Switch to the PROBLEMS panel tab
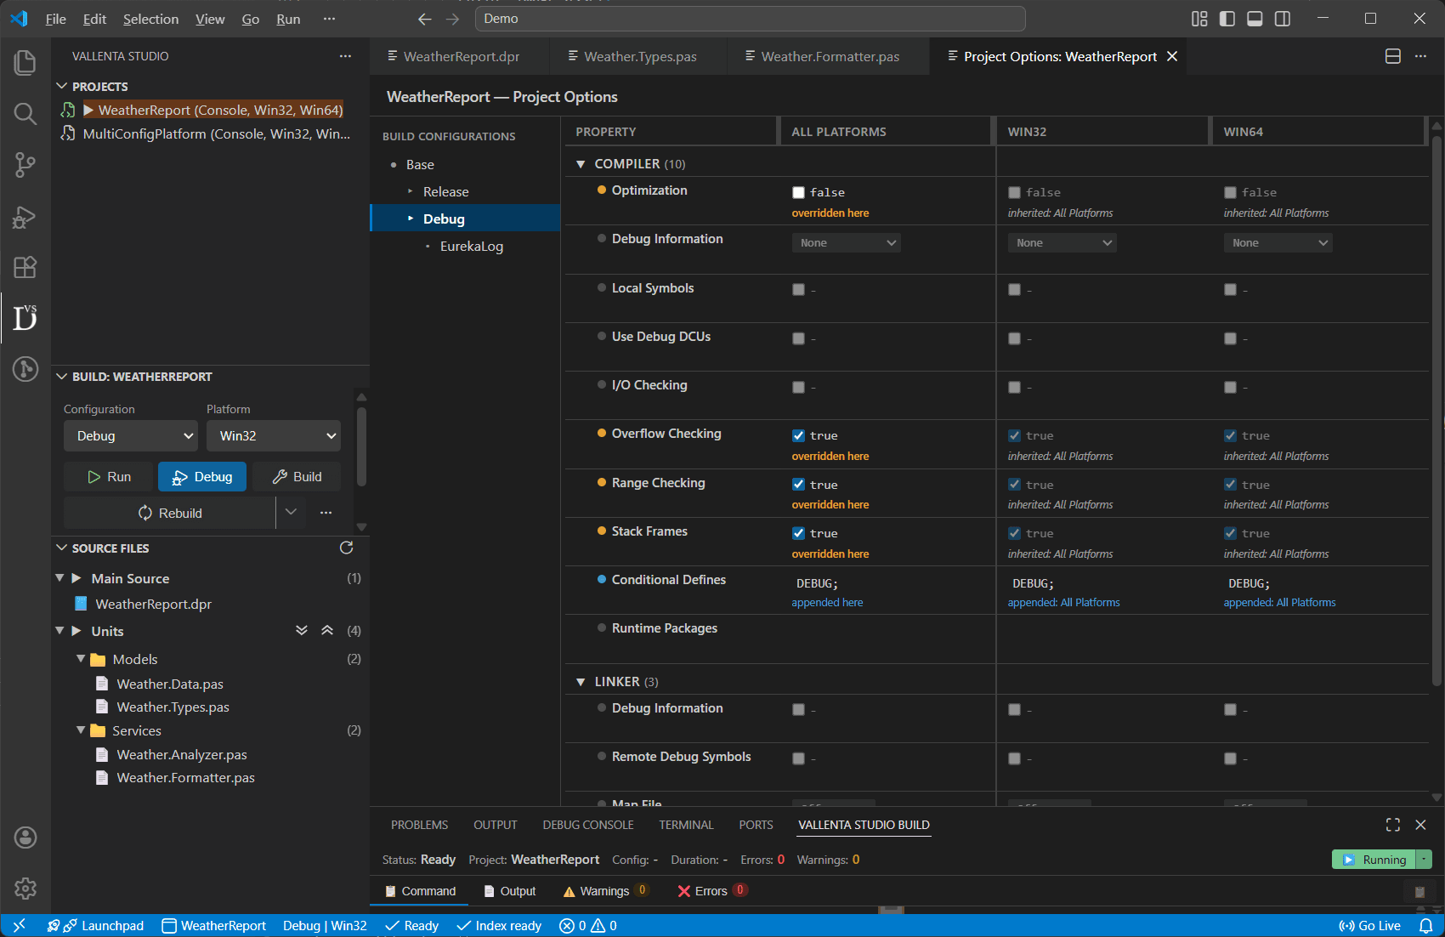 coord(419,825)
